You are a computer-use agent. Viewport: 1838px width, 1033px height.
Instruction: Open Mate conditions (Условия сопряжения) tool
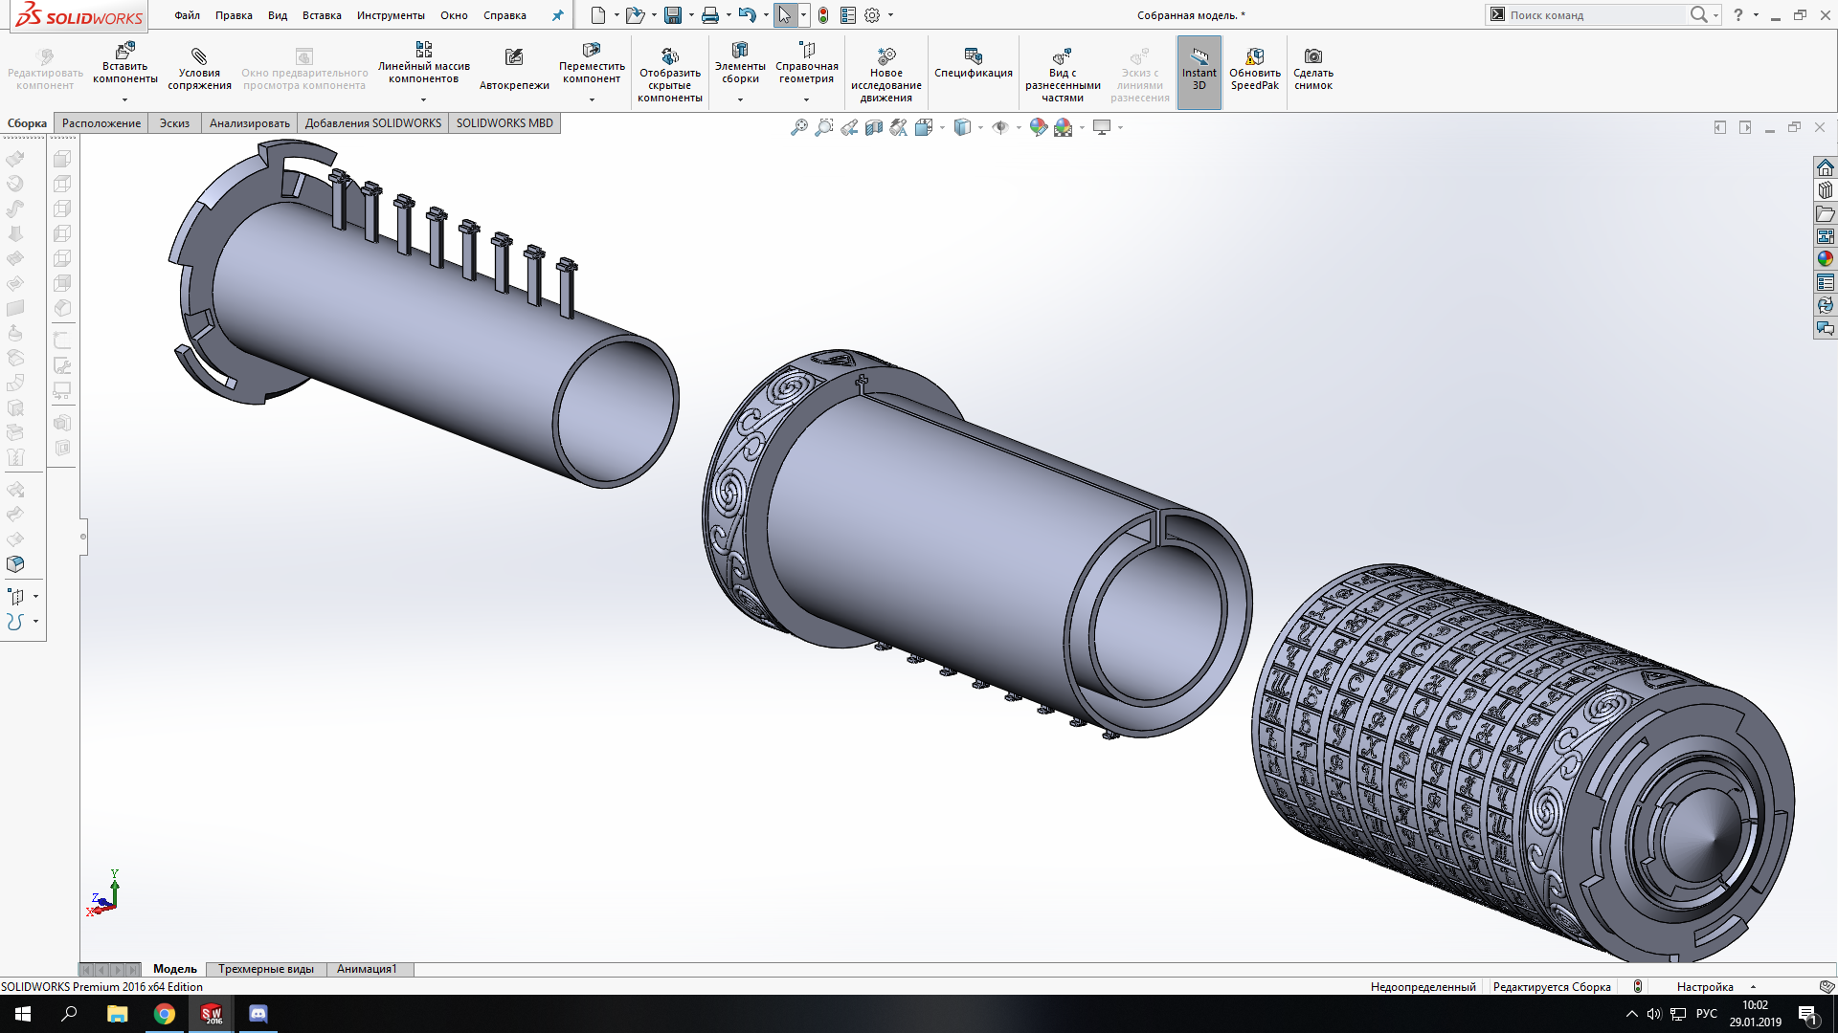(x=199, y=56)
